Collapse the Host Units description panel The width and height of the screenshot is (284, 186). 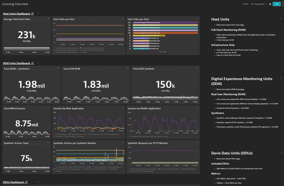coord(280,20)
